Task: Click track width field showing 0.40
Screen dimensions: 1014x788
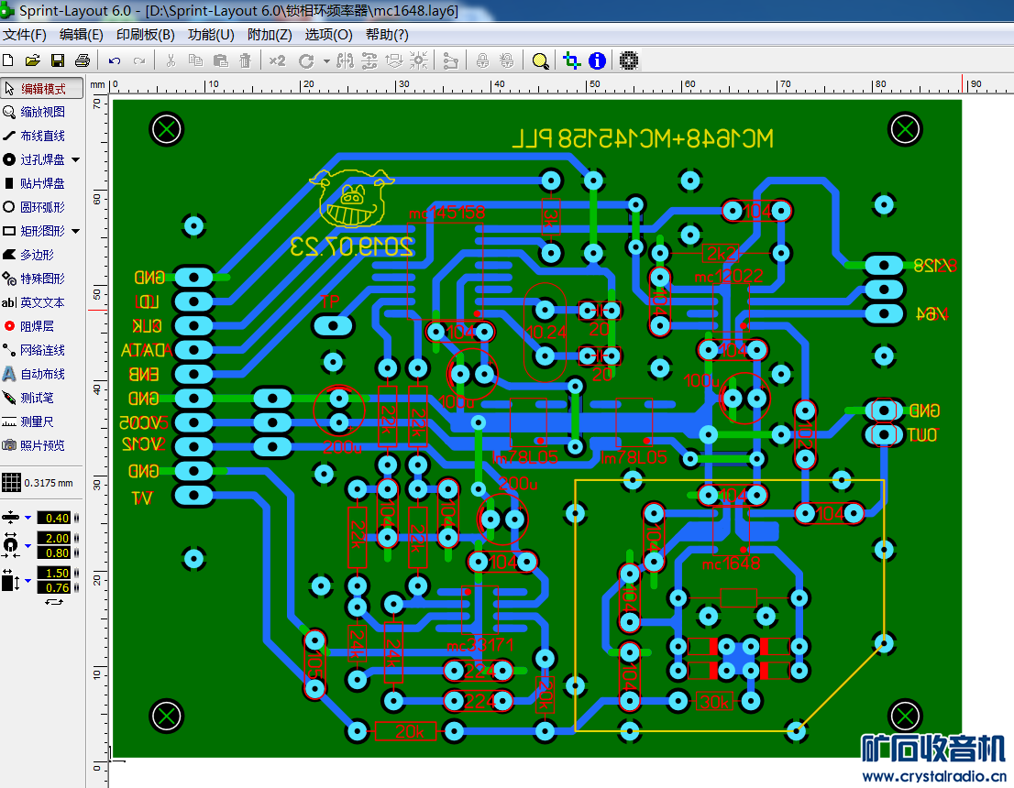Action: tap(54, 518)
